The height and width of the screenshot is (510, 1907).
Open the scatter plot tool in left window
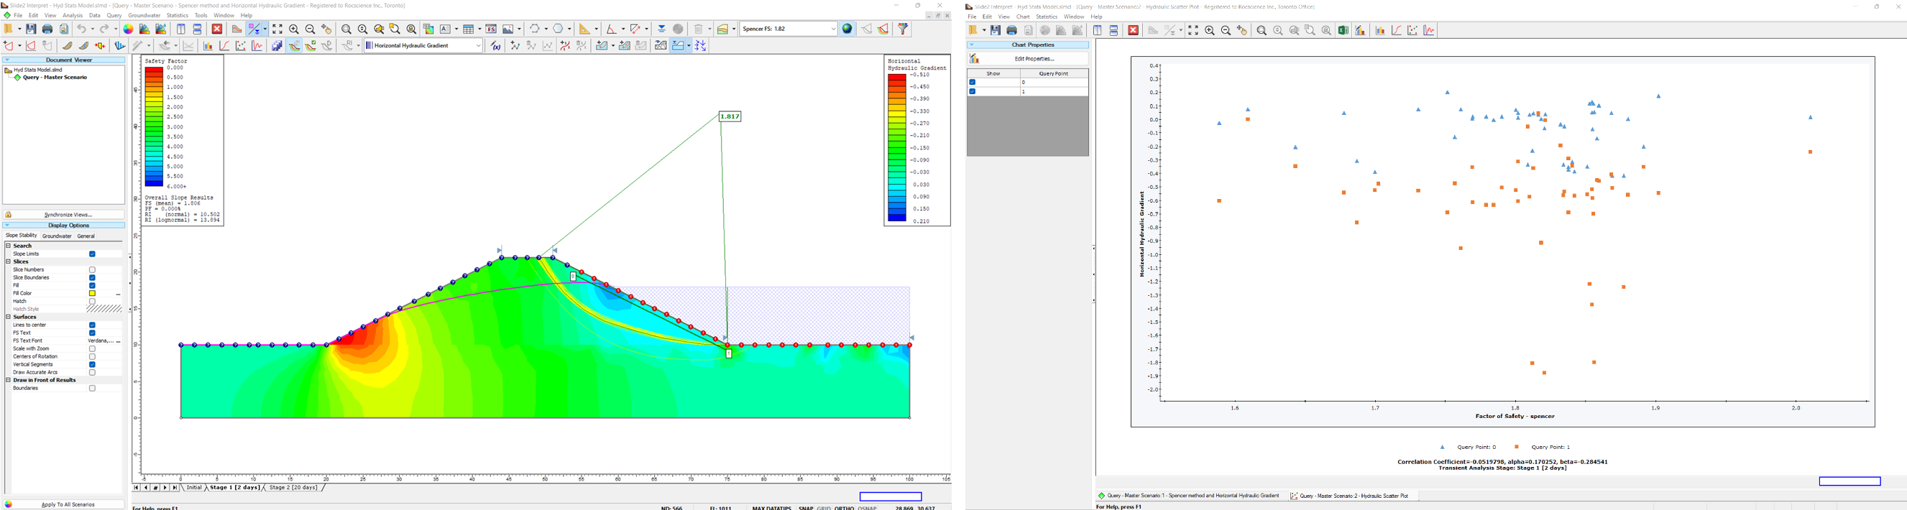[x=241, y=46]
